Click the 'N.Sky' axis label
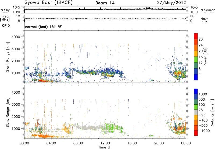The width and height of the screenshot is (215, 149). tap(5, 10)
